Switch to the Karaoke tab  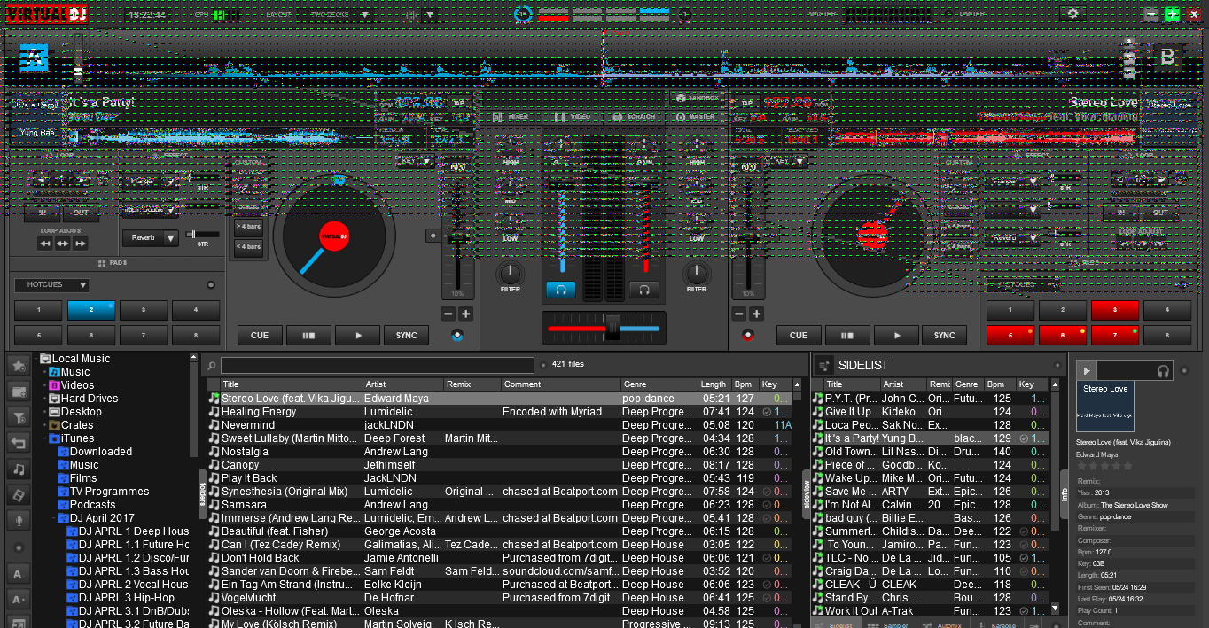(x=997, y=624)
